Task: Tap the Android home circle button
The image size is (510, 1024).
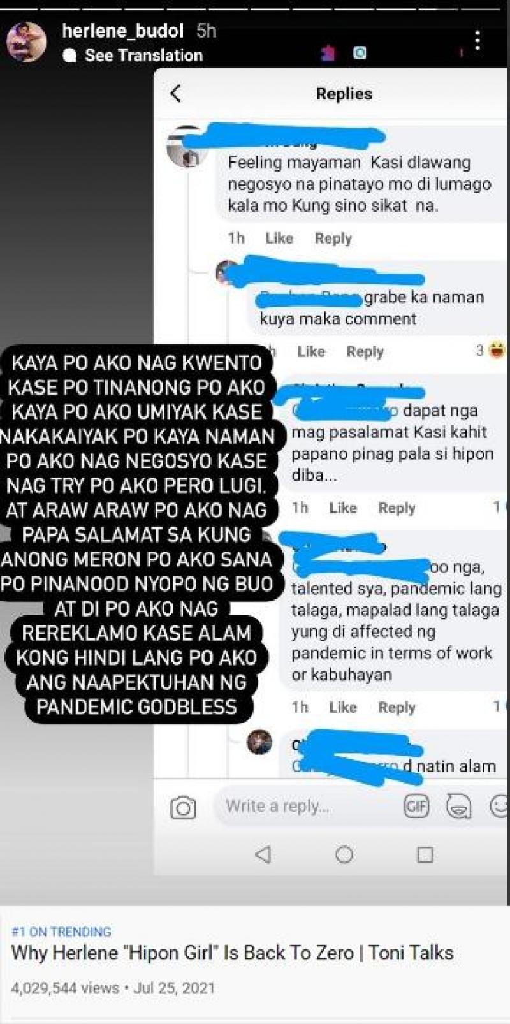Action: pyautogui.click(x=344, y=854)
